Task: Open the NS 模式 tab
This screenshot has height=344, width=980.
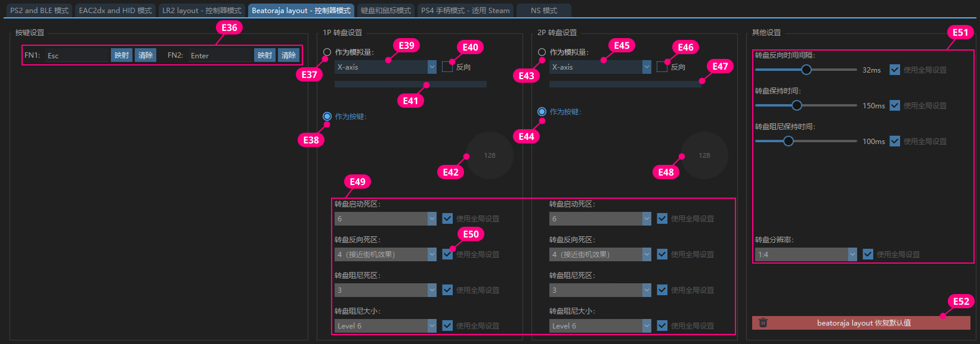Action: [543, 10]
